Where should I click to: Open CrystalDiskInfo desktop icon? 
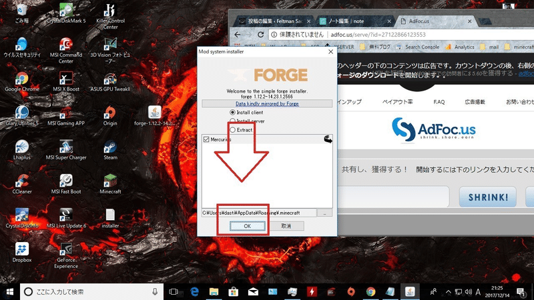(22, 218)
